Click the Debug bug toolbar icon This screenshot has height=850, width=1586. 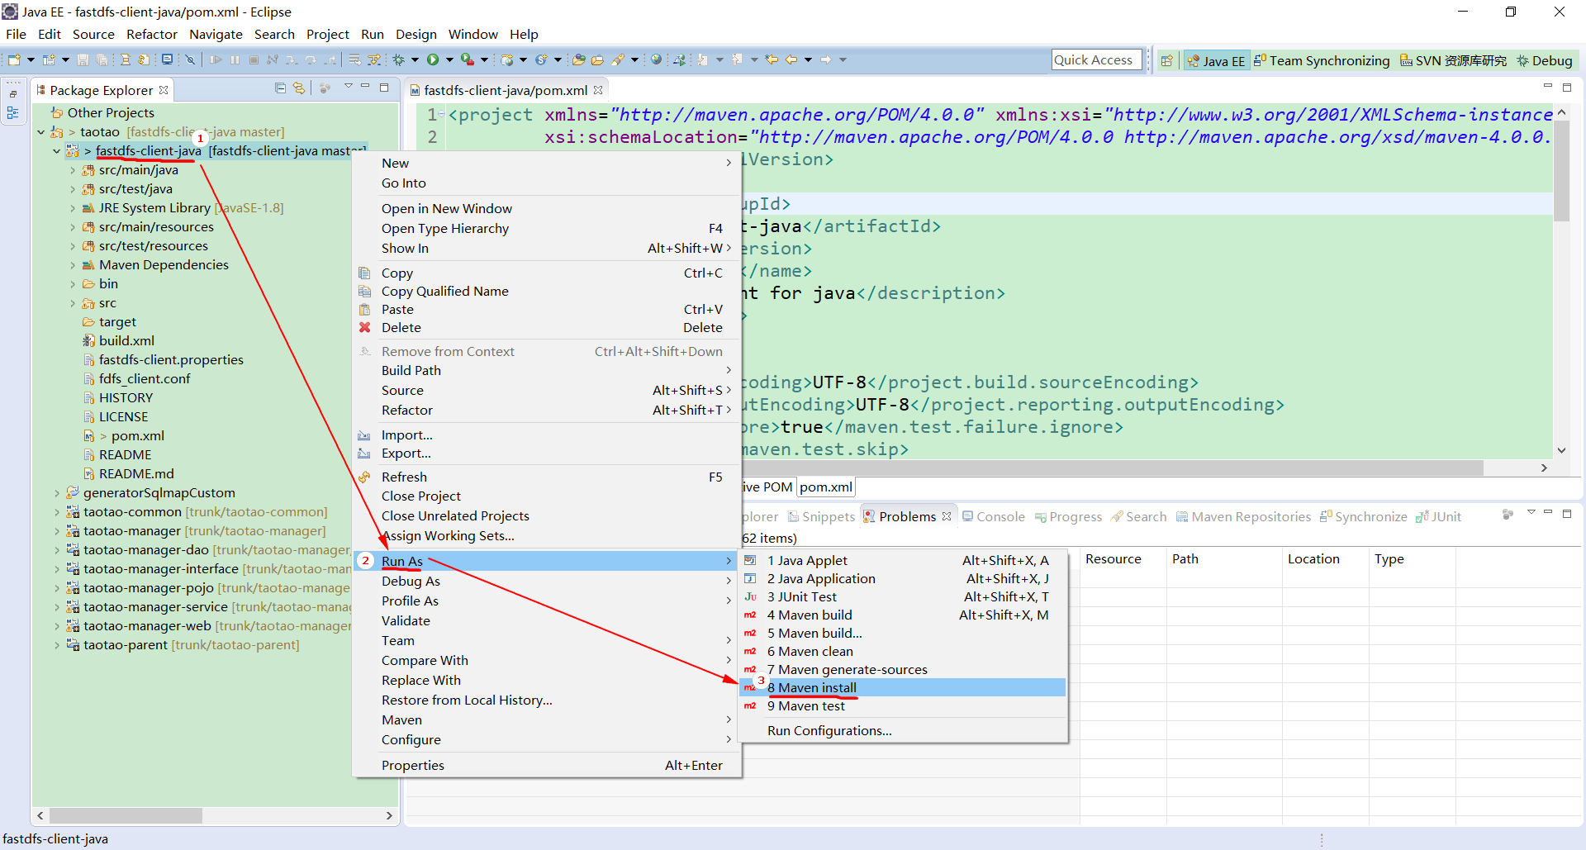pyautogui.click(x=399, y=59)
